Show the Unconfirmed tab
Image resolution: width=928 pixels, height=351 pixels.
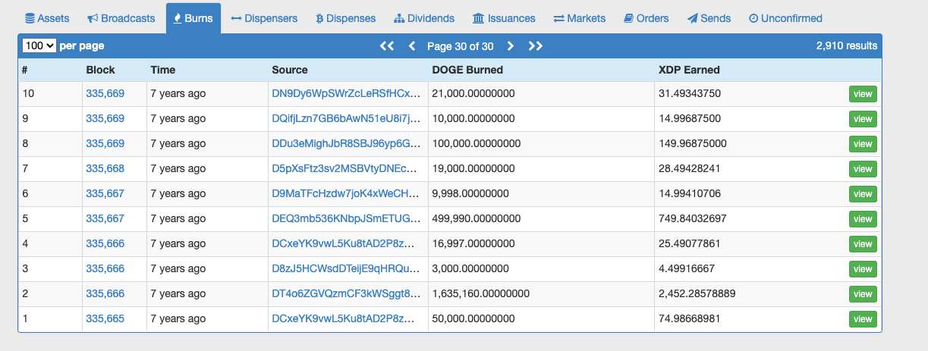tap(785, 18)
